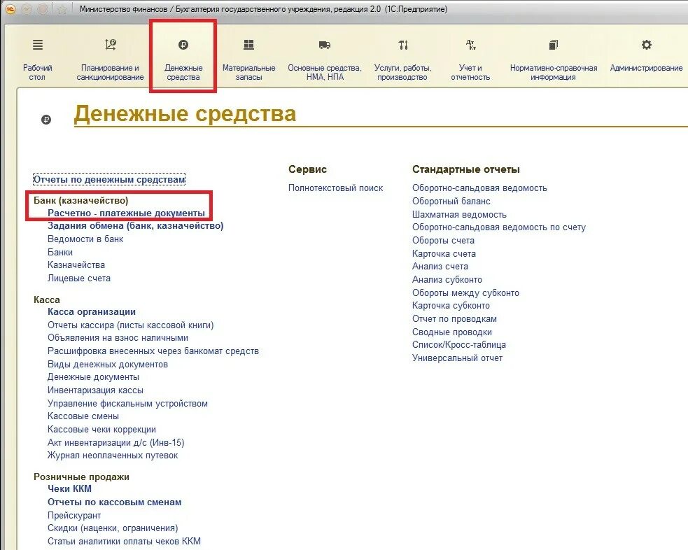Open Оборотно-сальдовая ведомость report
The width and height of the screenshot is (688, 550).
coord(479,188)
